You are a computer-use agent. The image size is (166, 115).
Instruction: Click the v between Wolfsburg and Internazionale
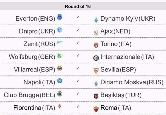pyautogui.click(x=78, y=55)
